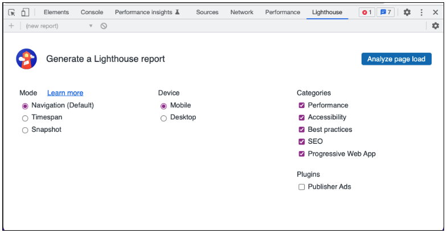Image resolution: width=447 pixels, height=233 pixels.
Task: Enable the Publisher Ads plugin
Action: [302, 187]
